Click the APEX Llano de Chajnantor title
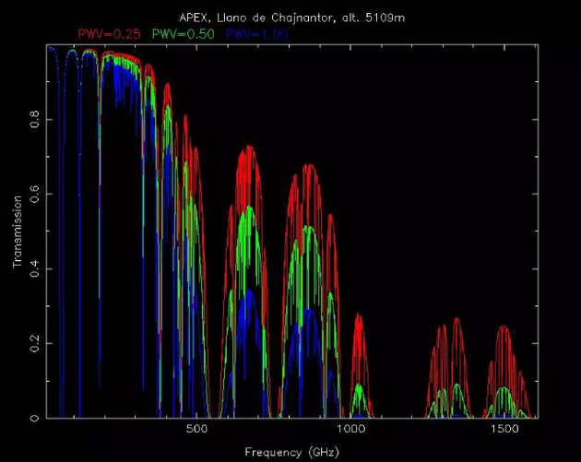Screen dimensions: 581x462 (x=292, y=18)
